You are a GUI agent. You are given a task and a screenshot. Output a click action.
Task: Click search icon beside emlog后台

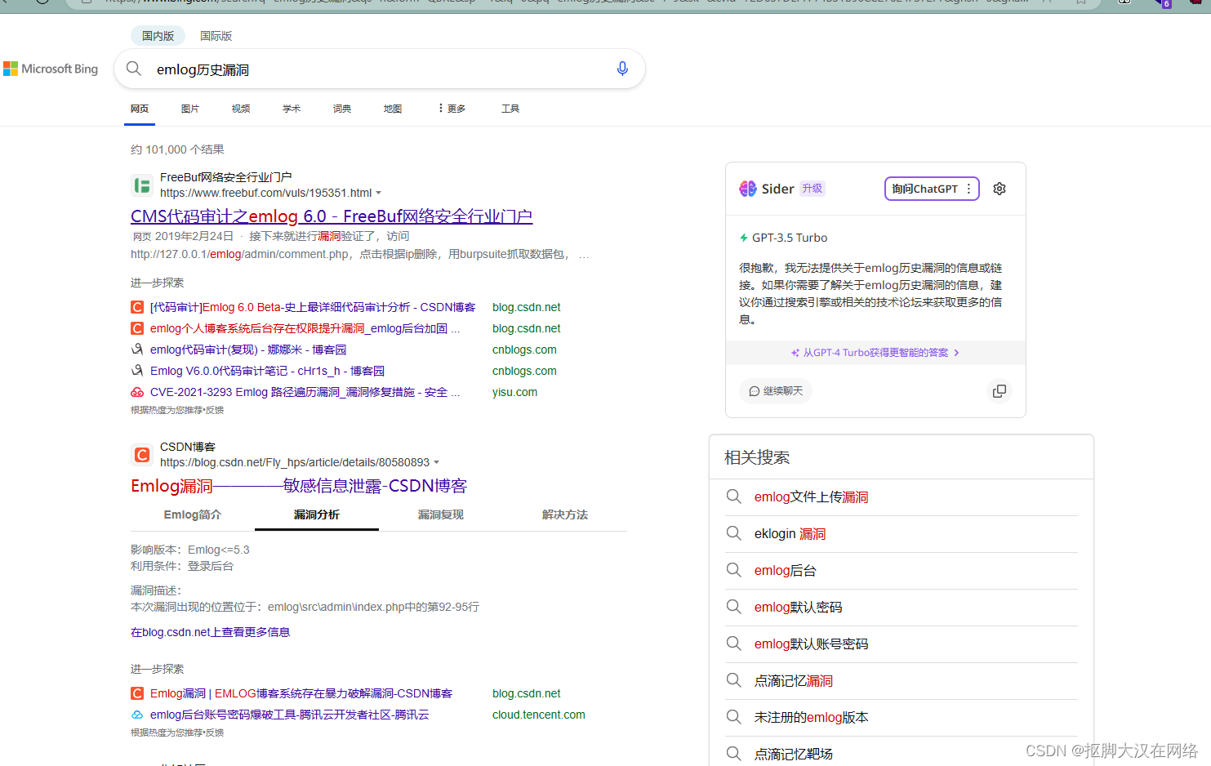pos(733,570)
